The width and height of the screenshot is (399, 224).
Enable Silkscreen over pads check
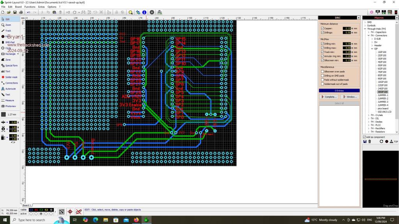point(322,72)
